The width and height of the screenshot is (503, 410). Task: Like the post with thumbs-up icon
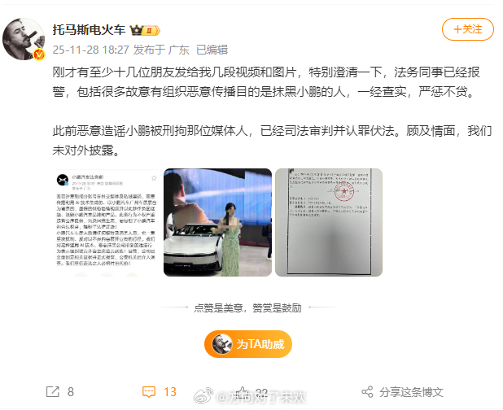tap(243, 391)
